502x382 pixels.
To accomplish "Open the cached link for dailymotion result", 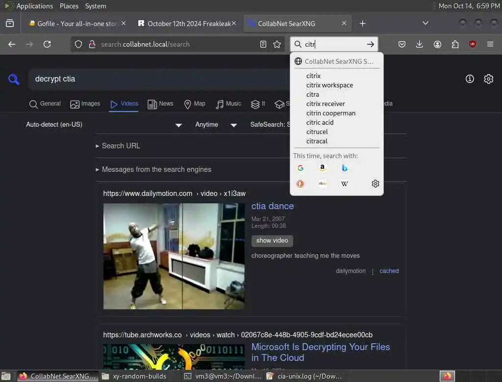I will pyautogui.click(x=389, y=271).
